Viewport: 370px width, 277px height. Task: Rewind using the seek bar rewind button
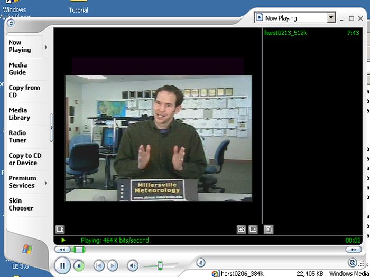point(62,250)
